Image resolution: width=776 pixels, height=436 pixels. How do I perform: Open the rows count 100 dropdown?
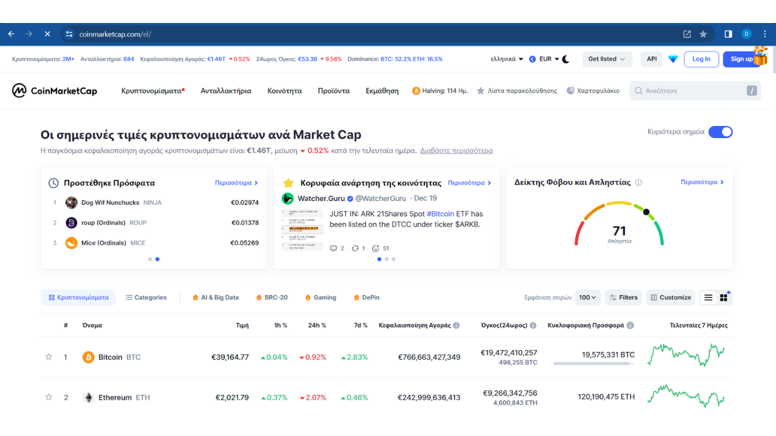pyautogui.click(x=588, y=297)
